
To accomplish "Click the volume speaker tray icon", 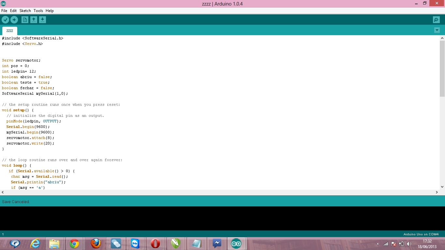I will tap(409, 244).
